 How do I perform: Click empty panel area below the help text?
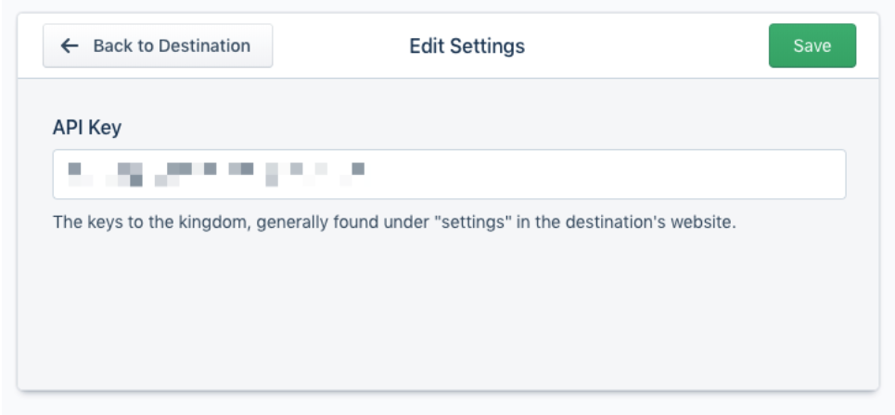445,315
